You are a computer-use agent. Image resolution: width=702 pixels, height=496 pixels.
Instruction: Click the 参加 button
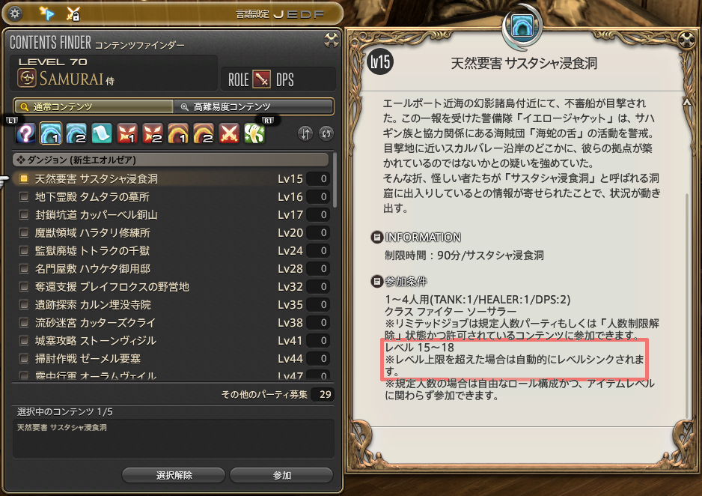(281, 475)
